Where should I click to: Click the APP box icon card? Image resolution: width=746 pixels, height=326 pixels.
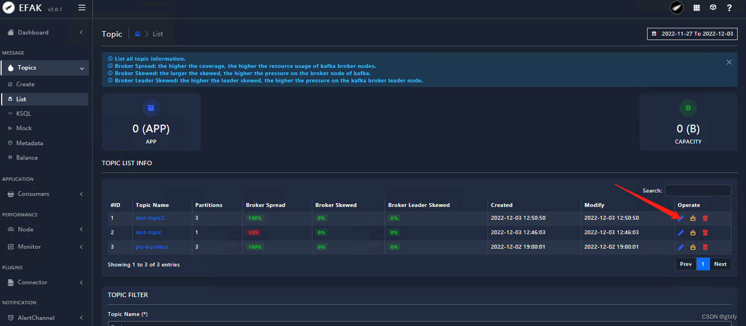click(x=151, y=107)
